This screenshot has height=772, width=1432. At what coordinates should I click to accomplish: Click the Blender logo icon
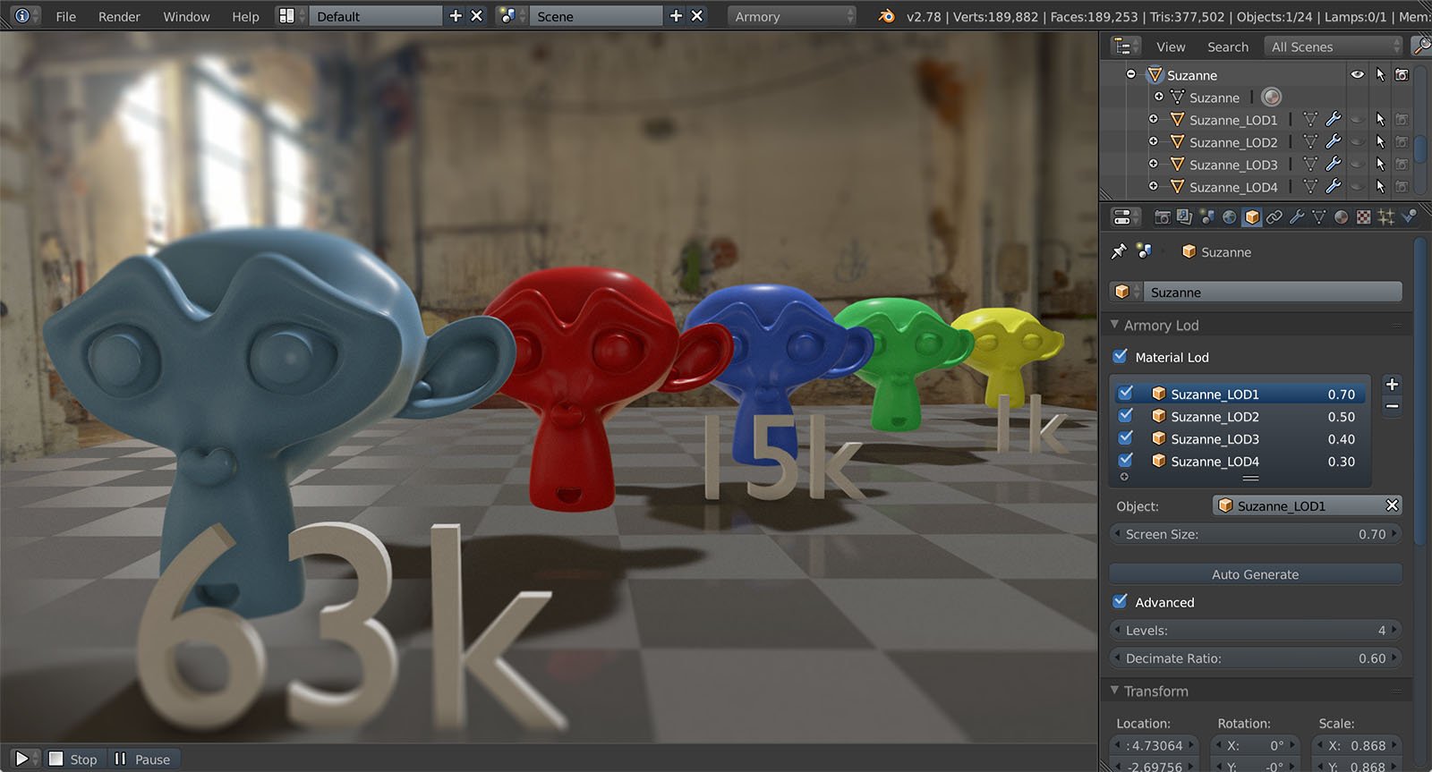pos(886,16)
